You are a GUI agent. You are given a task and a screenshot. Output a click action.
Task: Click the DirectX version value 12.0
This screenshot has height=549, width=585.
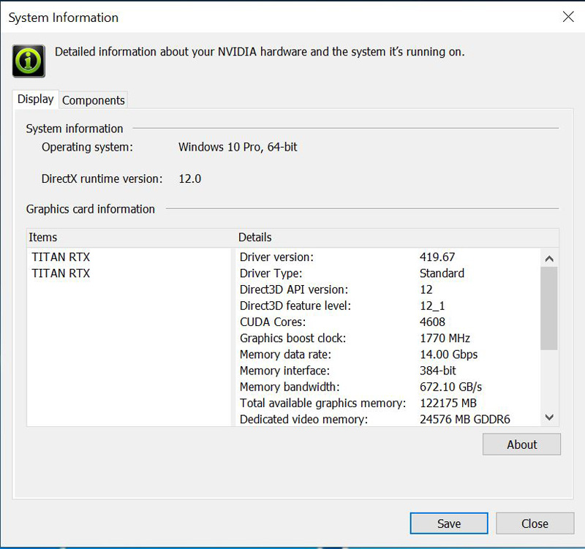click(x=190, y=178)
